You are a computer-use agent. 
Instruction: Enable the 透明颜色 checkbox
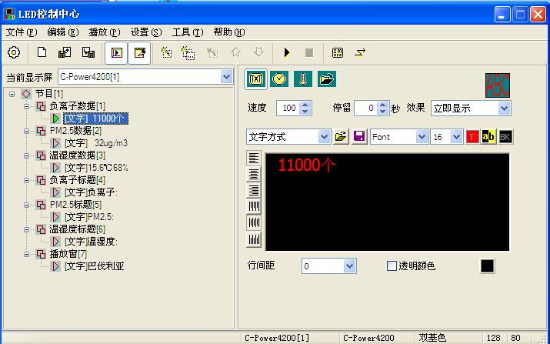(392, 266)
